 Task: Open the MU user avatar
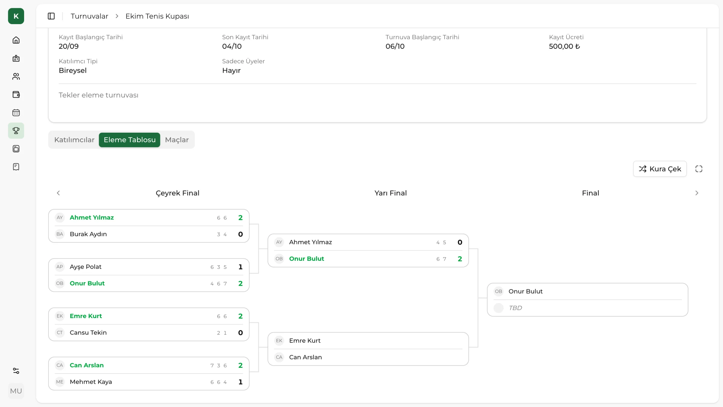tap(16, 391)
